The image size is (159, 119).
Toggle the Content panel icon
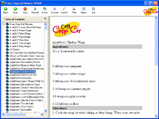[x=54, y=9]
